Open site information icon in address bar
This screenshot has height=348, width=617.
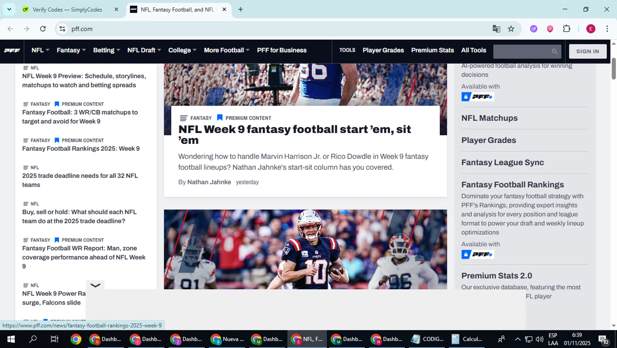coord(63,29)
